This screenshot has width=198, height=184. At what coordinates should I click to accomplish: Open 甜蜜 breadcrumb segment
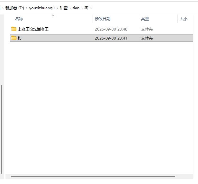tap(64, 8)
